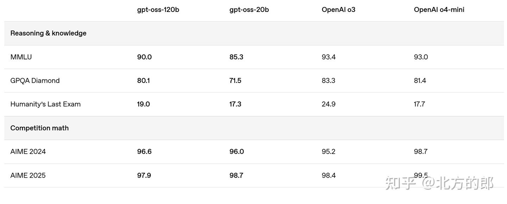
Task: Select the OpenAI o4-mini column header
Action: coord(439,10)
